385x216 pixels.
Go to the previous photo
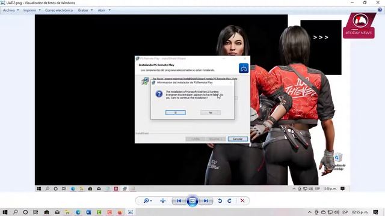coord(179,201)
